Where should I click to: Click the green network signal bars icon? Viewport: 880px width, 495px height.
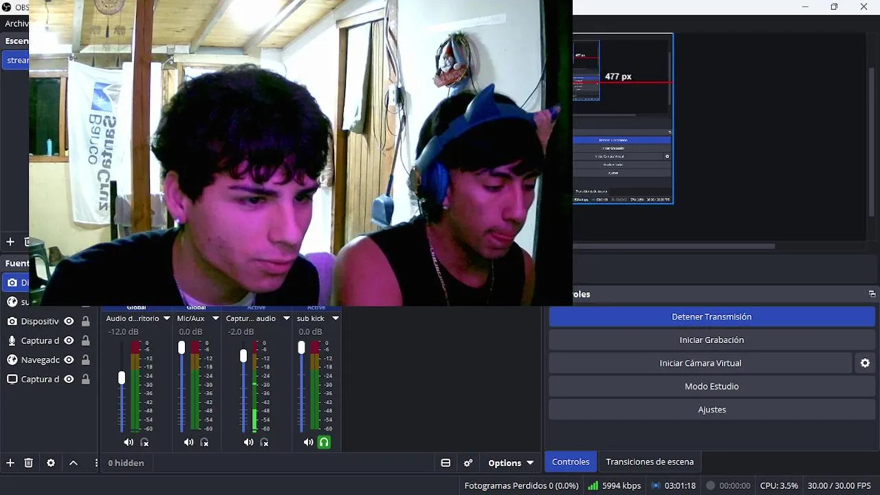(593, 485)
